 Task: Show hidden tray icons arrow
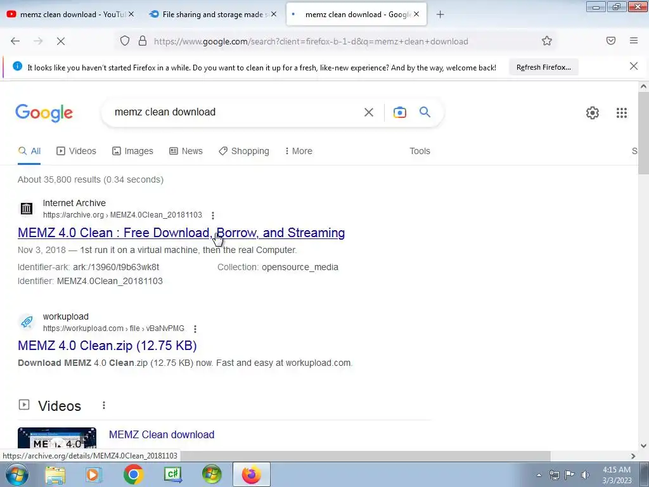pos(539,475)
